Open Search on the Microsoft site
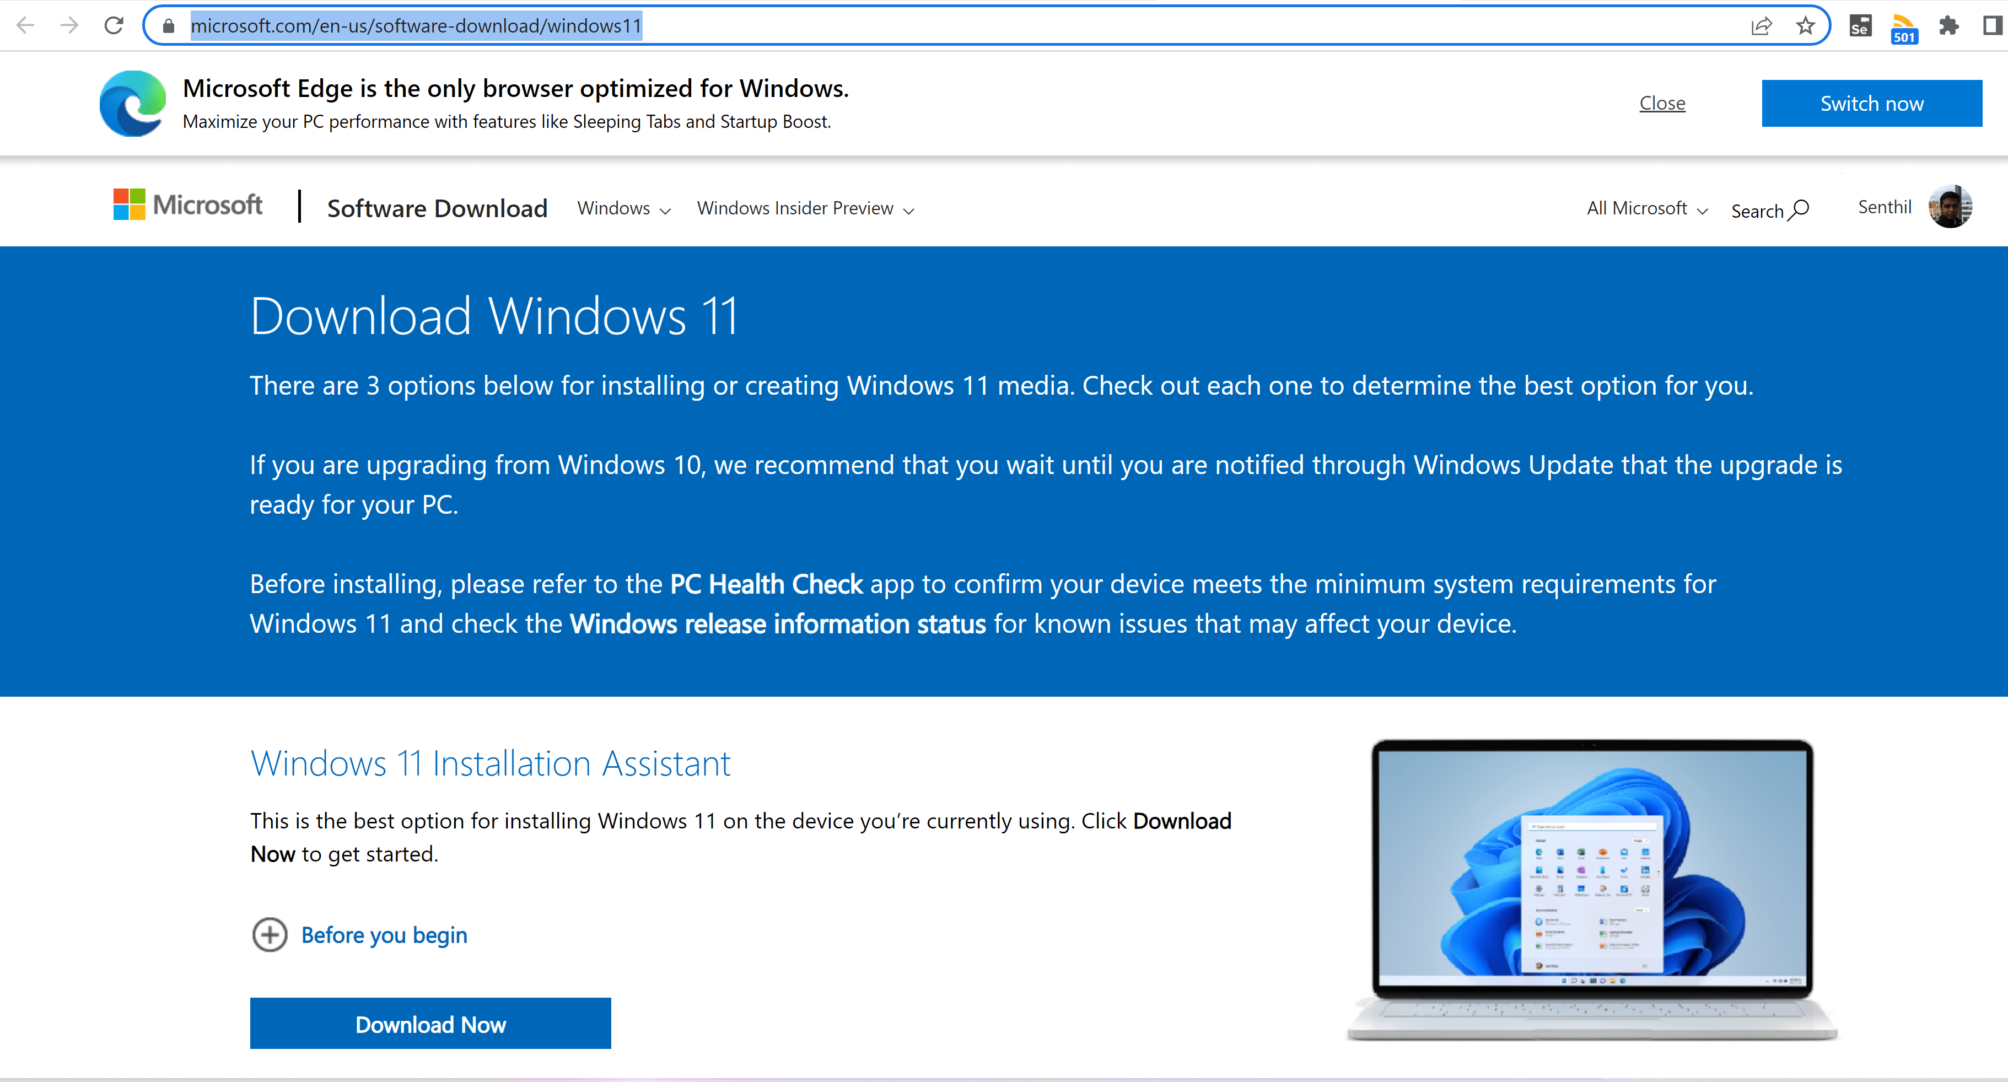This screenshot has width=2008, height=1082. [x=1769, y=209]
